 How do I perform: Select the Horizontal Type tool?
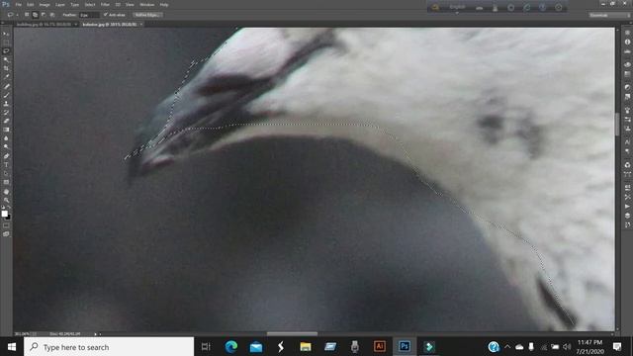[6, 165]
